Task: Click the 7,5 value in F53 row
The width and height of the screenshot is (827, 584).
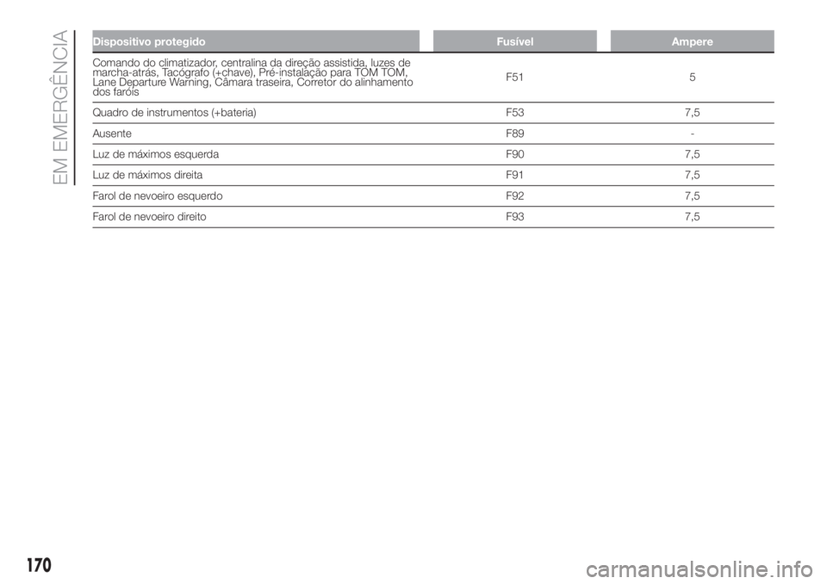Action: coord(693,112)
